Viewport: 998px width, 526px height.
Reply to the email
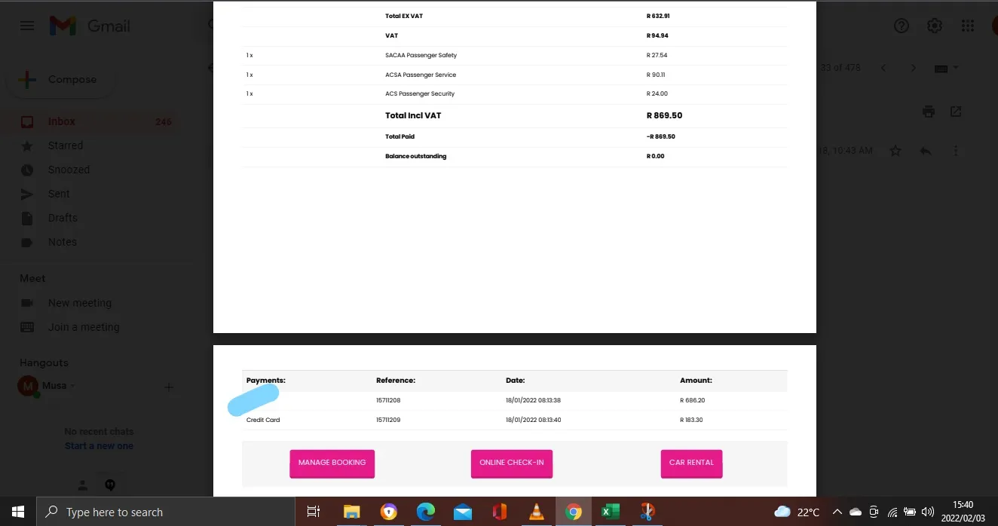[x=925, y=151]
